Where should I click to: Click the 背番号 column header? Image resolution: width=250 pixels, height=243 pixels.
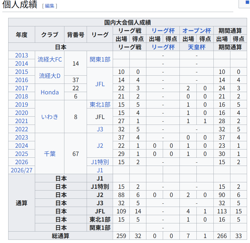(x=76, y=35)
